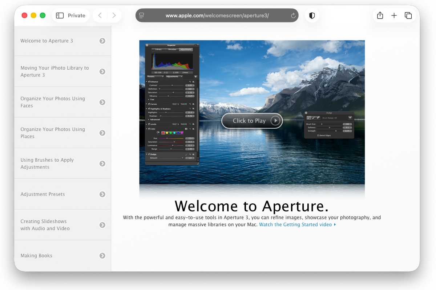This screenshot has height=290, width=436.
Task: Select the eraser brush icon in the Dodge panel
Action: (x=318, y=118)
